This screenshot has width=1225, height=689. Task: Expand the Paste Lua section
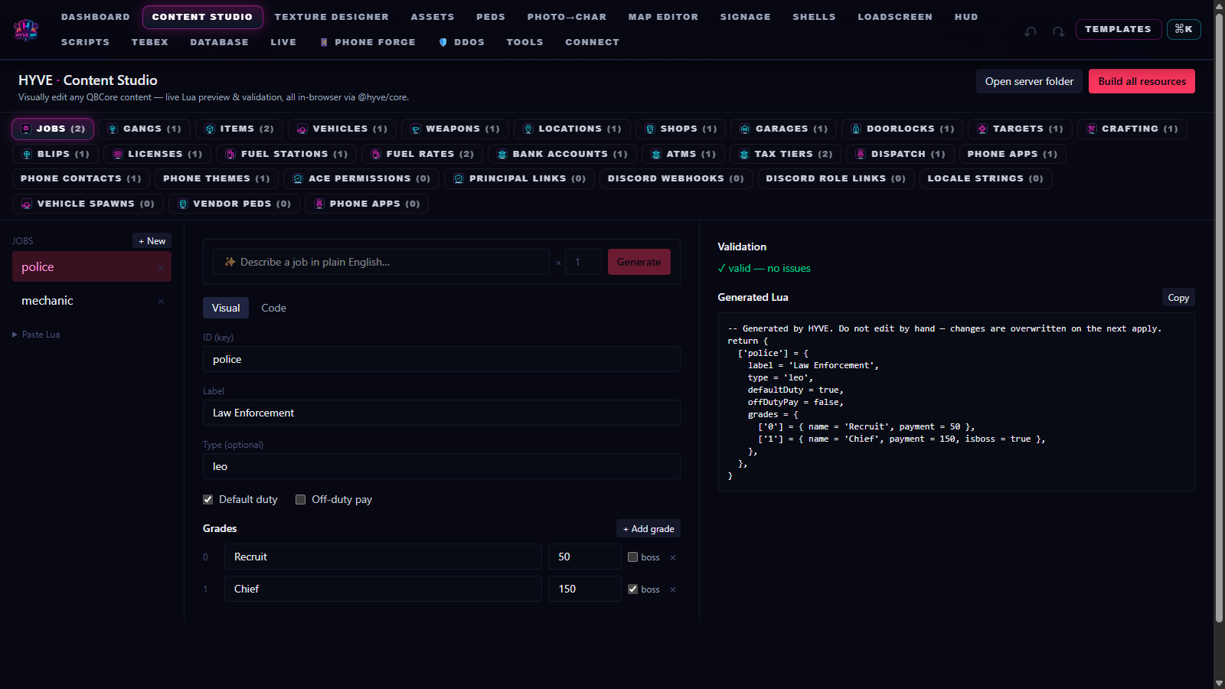(x=36, y=335)
